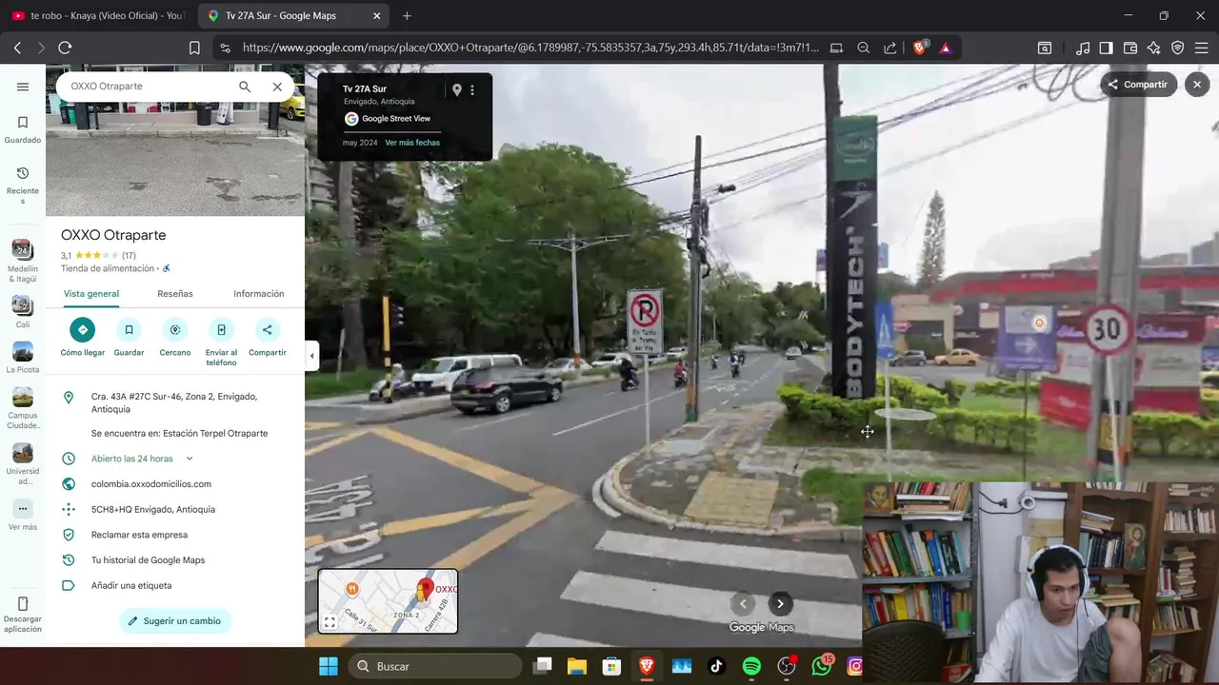Click Enviar al teléfono button

tap(221, 343)
